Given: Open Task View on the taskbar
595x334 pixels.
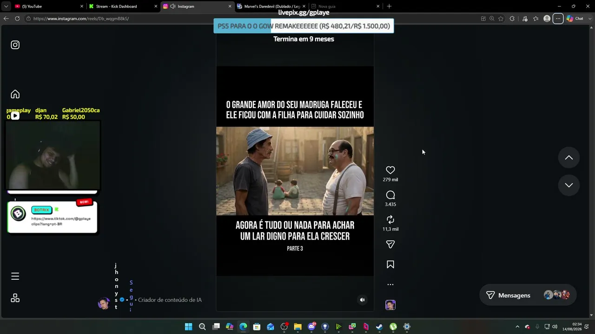Looking at the screenshot, I should (x=216, y=327).
